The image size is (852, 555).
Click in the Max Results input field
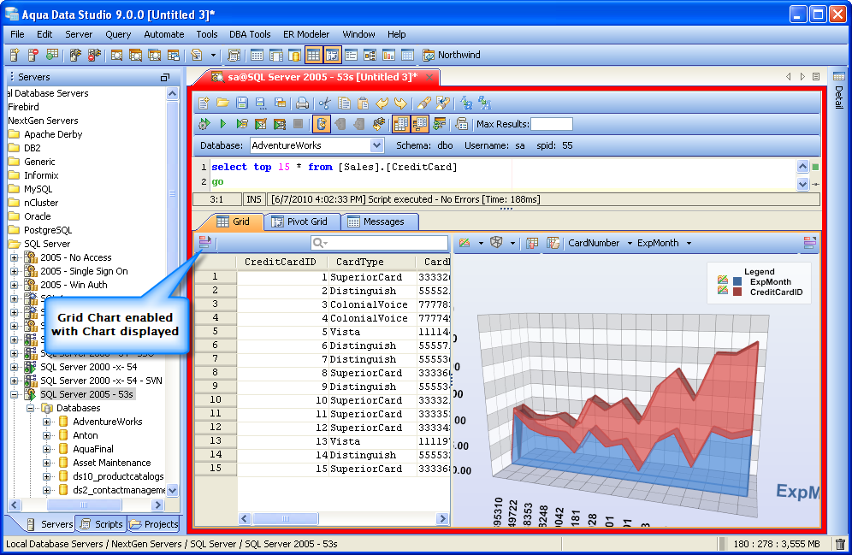tap(552, 124)
